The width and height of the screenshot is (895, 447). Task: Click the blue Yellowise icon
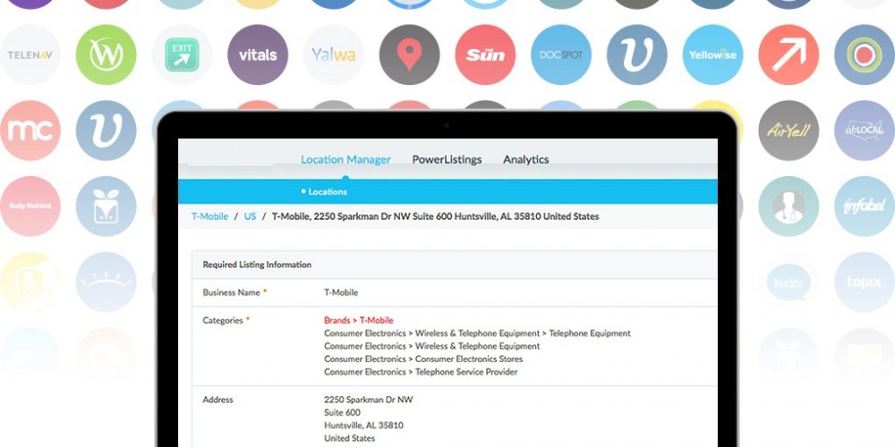[x=712, y=55]
